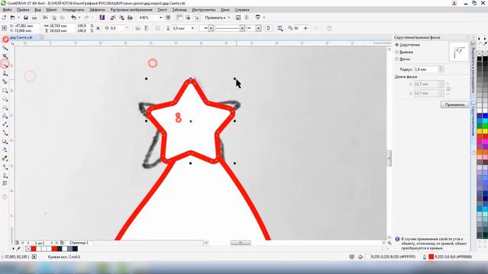Go to next page in navigator

52,243
